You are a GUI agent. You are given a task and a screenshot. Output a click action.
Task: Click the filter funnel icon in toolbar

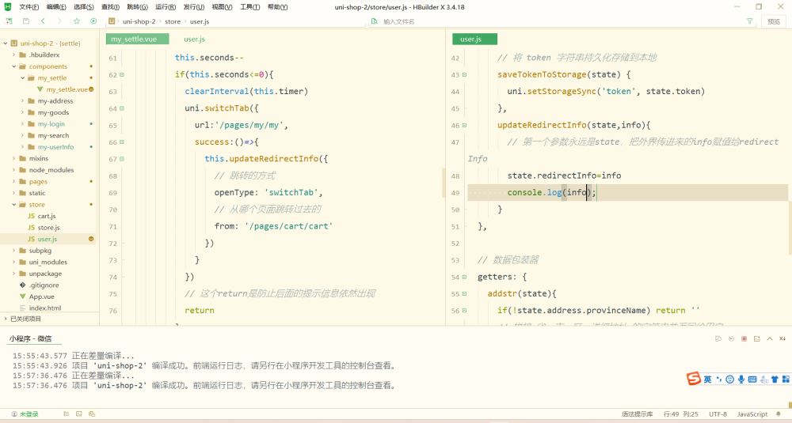coord(749,21)
